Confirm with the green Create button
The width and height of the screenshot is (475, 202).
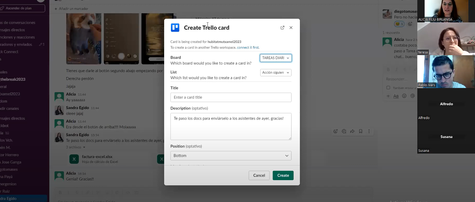coord(283,175)
